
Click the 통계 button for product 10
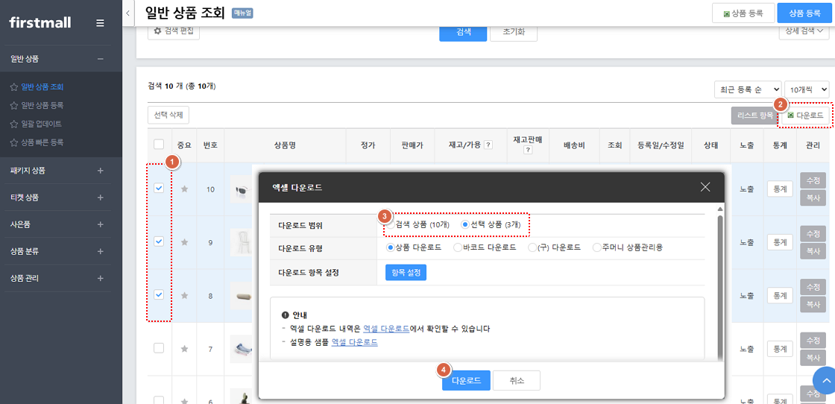(780, 189)
